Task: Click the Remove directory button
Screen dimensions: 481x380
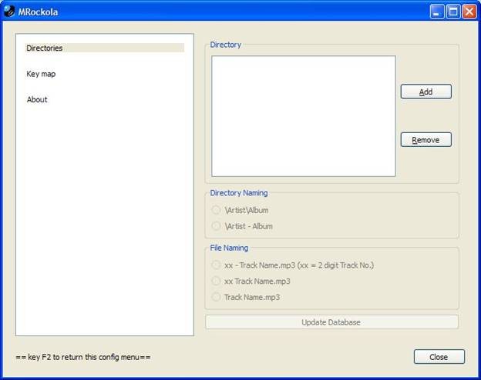Action: pos(425,140)
